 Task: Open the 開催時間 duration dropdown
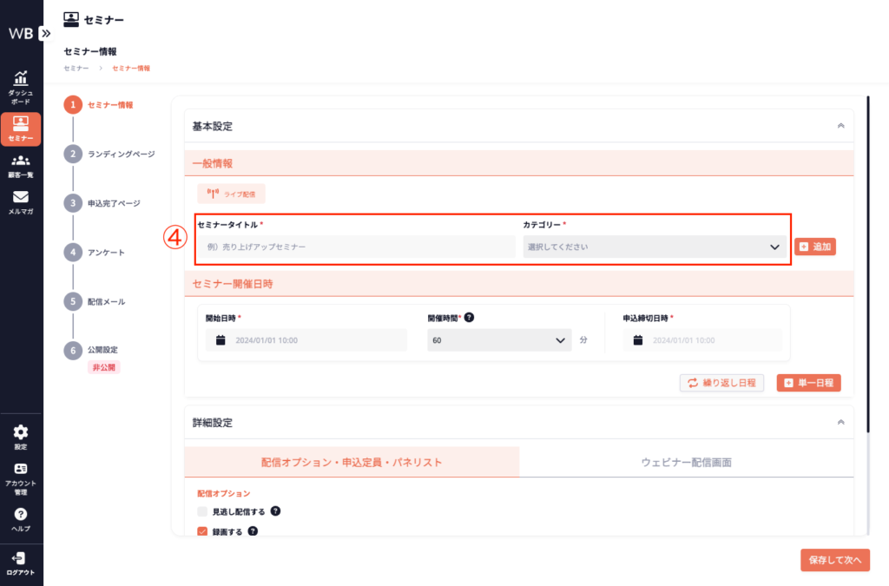[x=499, y=340]
